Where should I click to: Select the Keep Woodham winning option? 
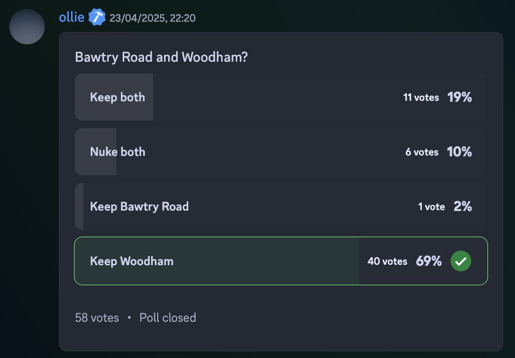coord(281,261)
